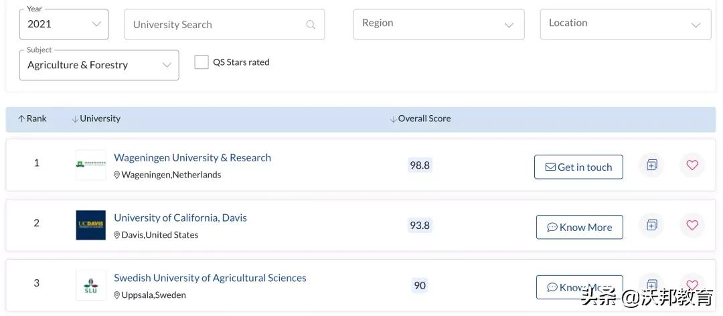Click the Wageningen University logo
This screenshot has height=316, width=723.
click(90, 165)
